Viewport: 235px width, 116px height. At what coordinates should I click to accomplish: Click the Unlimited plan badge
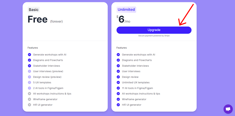pos(126,9)
